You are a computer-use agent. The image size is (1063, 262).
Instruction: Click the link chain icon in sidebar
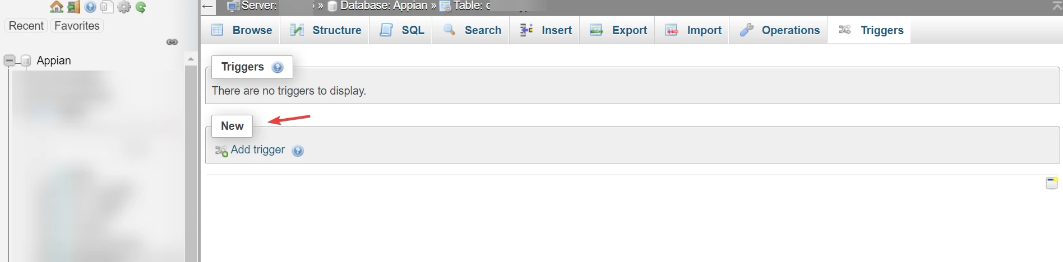point(172,42)
